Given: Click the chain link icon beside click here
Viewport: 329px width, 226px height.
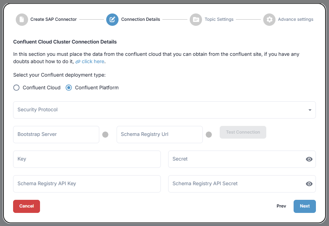Looking at the screenshot, I should pos(78,62).
